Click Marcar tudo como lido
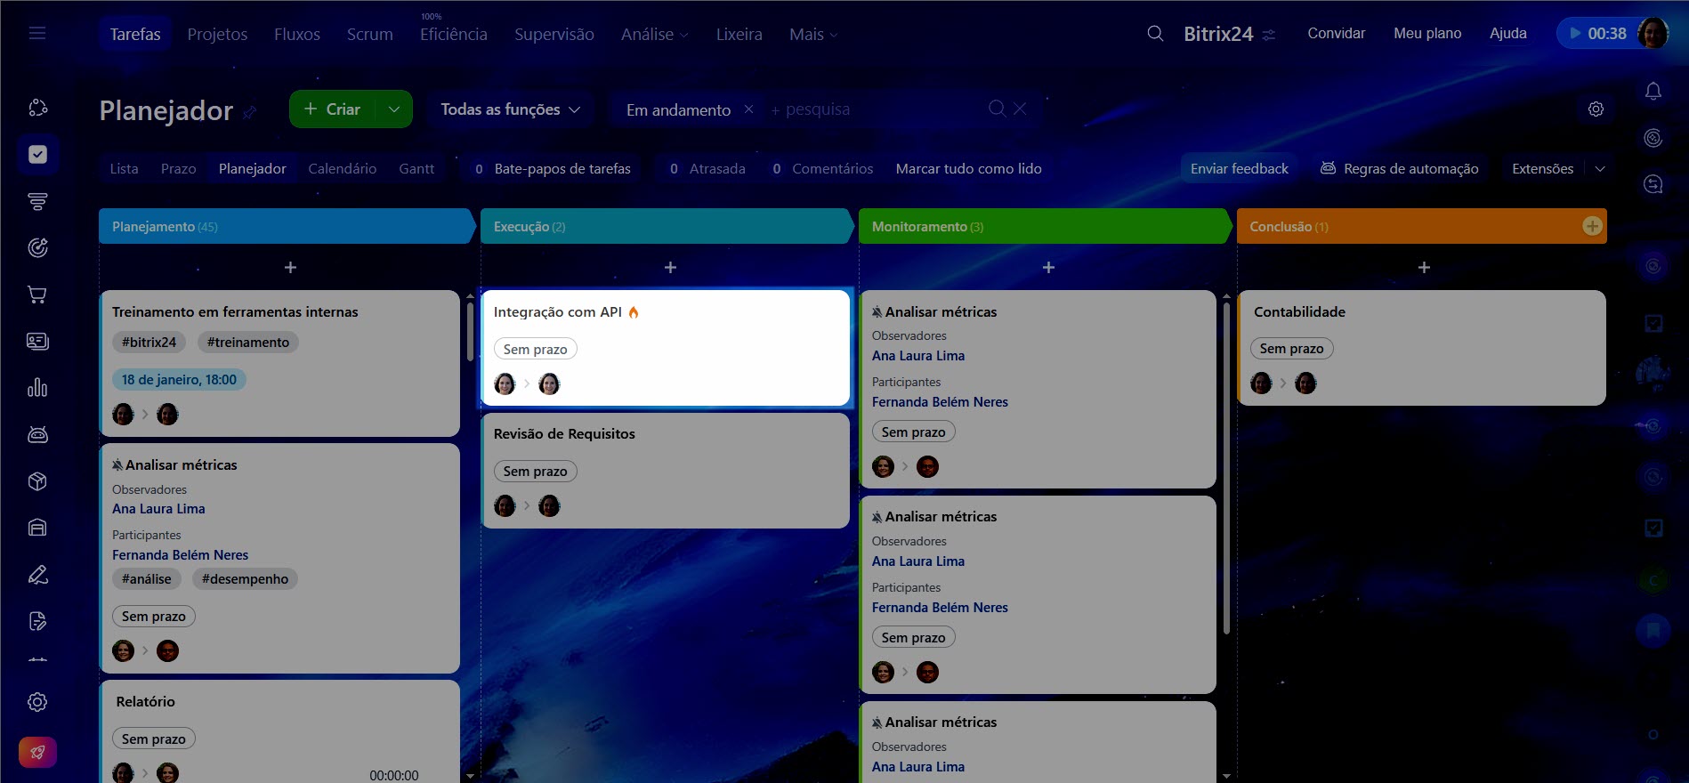This screenshot has height=783, width=1689. click(968, 168)
